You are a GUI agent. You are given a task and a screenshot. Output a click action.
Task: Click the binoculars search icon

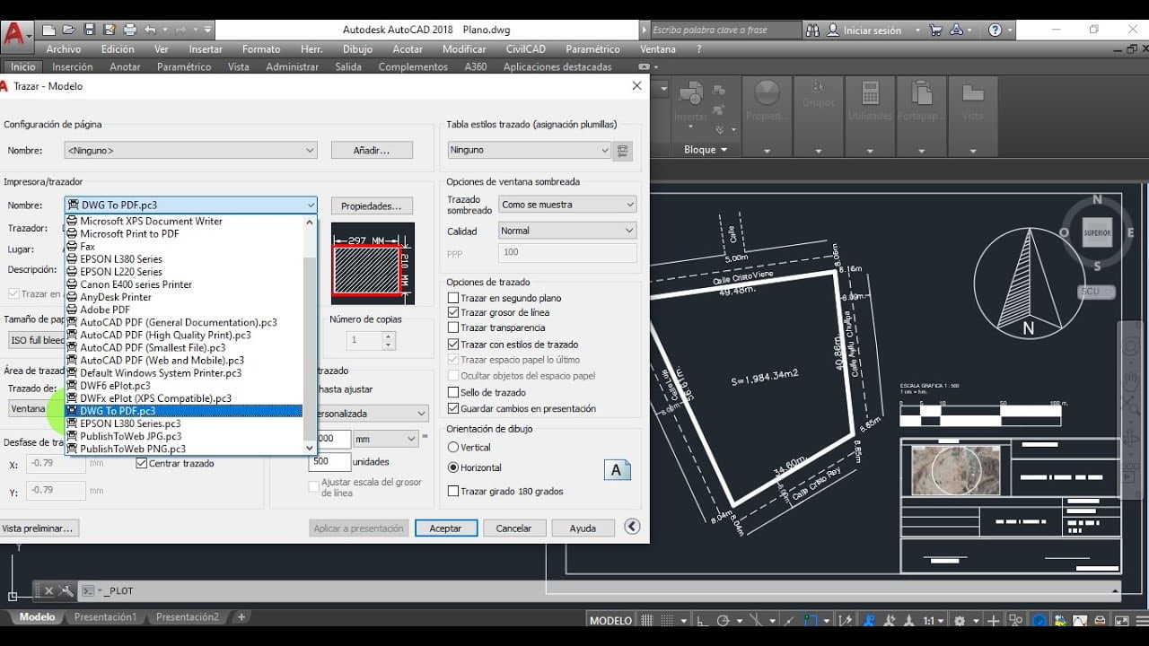[813, 31]
